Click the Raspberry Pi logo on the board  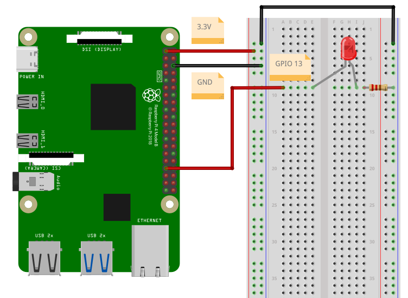point(151,95)
